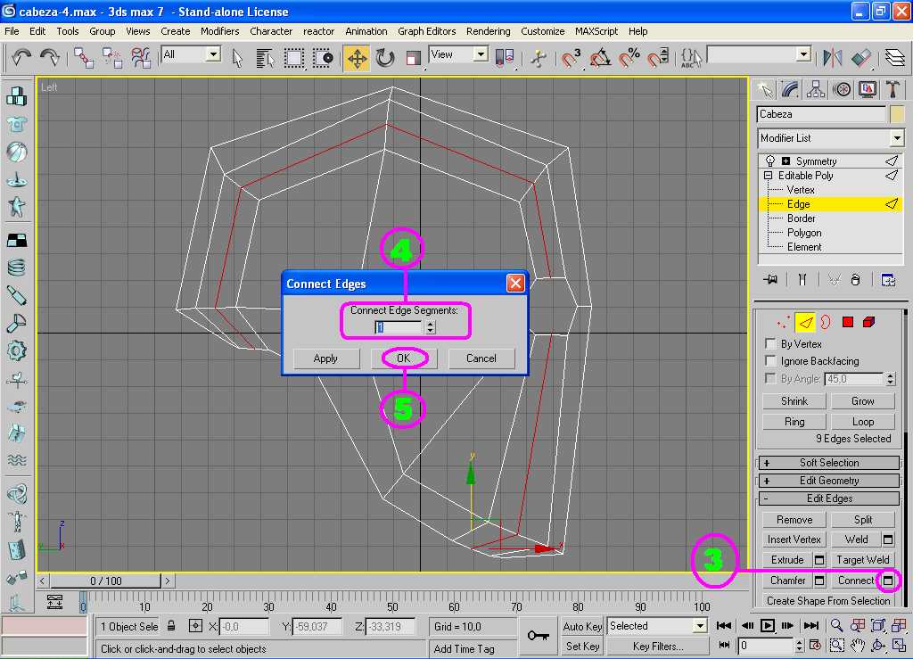The image size is (913, 659).
Task: Click the 0 / 100 time slider
Action: click(105, 581)
